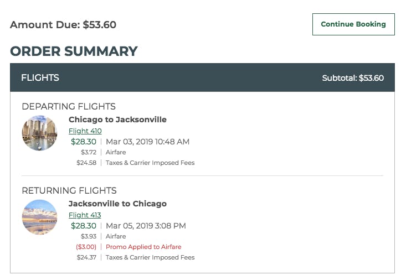
Task: Click the Continue Booking button
Action: 353,24
